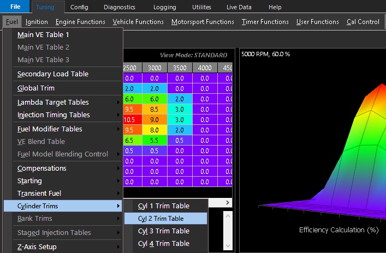
Task: Click horizontal scrollbar right arrow under table
Action: [229, 203]
